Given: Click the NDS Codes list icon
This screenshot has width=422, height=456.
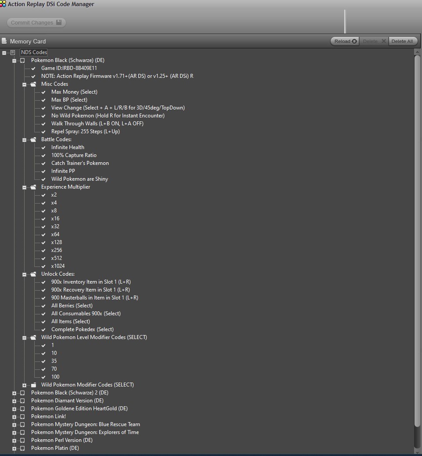Looking at the screenshot, I should pos(13,53).
